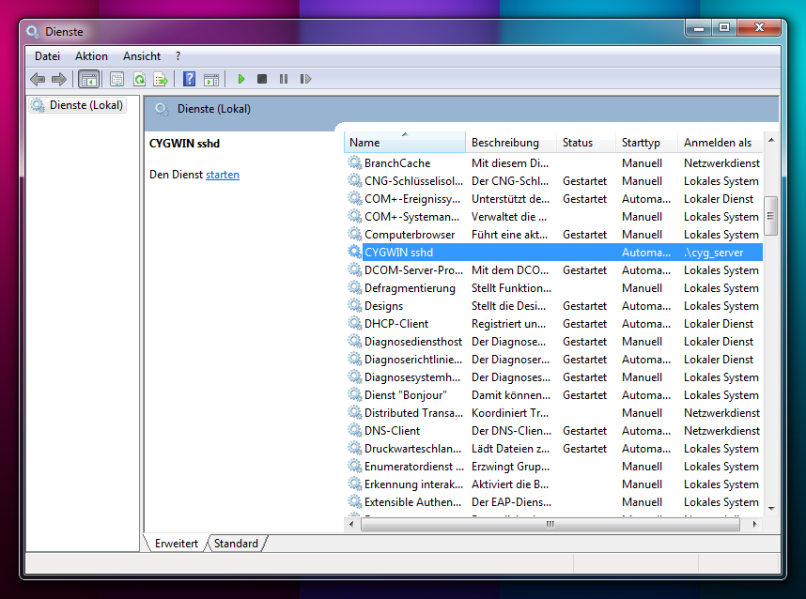806x599 pixels.
Task: Click the 'starten' link for CYGWIN sshd
Action: click(223, 175)
